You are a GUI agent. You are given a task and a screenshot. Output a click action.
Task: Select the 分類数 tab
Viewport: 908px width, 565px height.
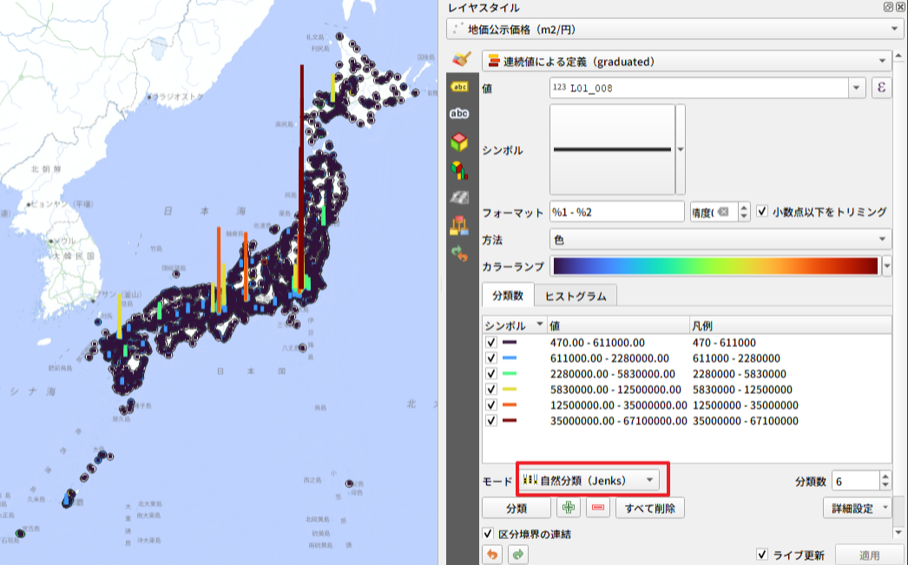pyautogui.click(x=507, y=296)
